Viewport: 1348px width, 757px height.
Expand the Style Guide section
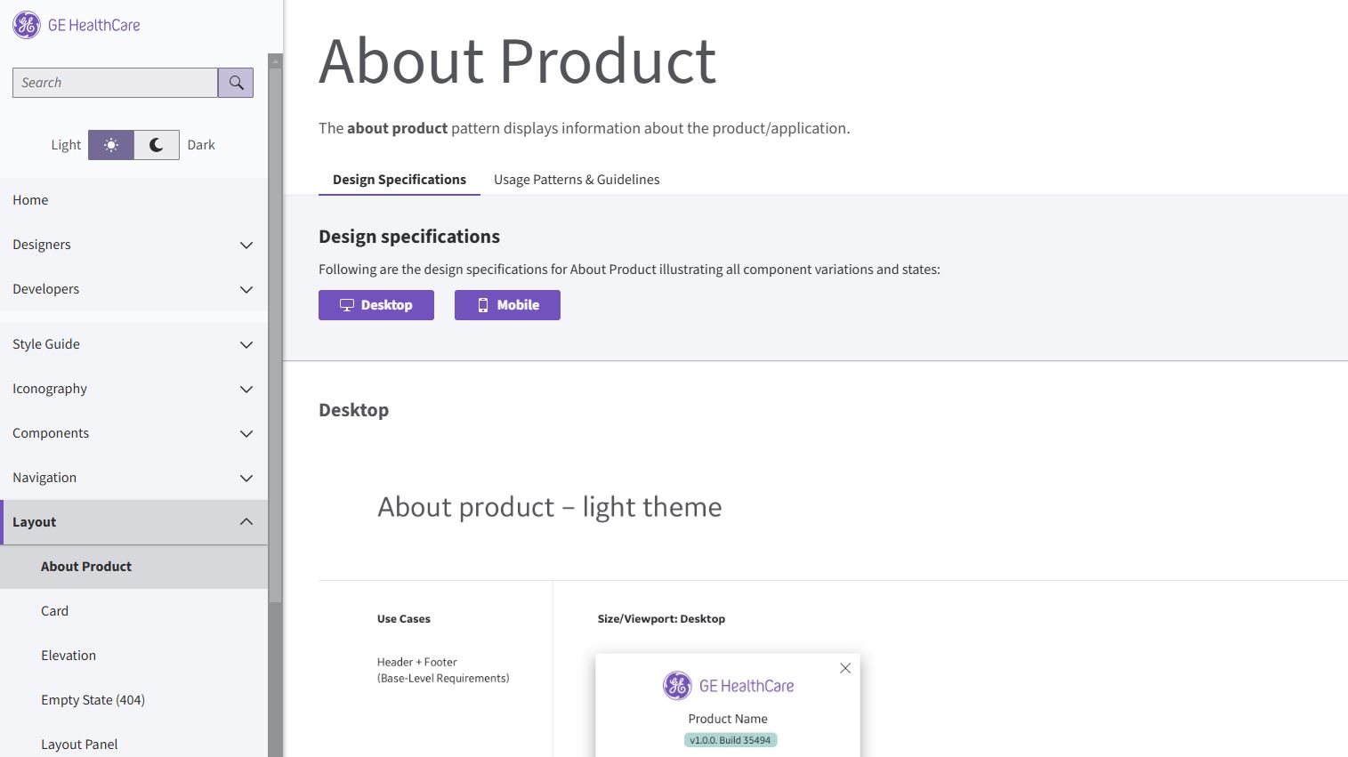246,344
